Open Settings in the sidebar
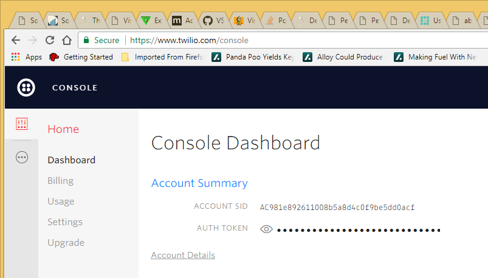Viewport: 488px width, 278px height. click(65, 222)
